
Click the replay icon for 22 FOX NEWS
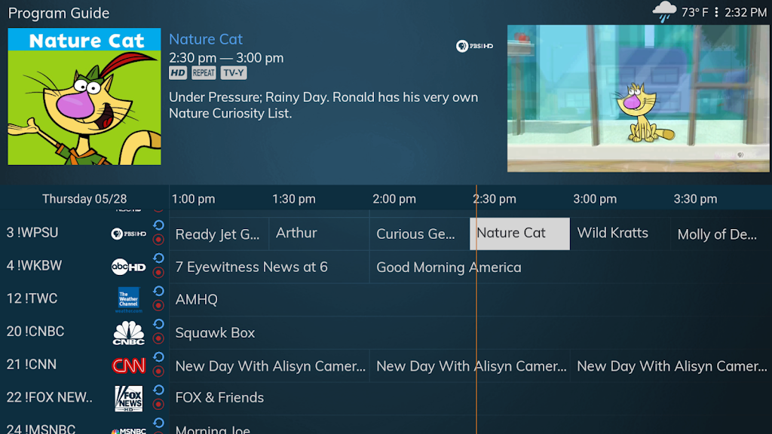click(158, 390)
